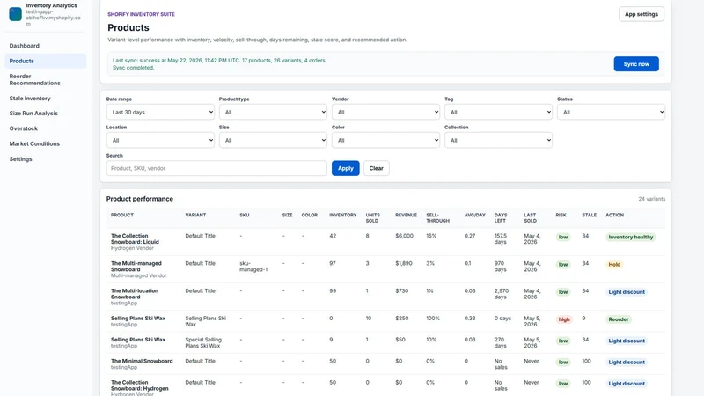Expand the Location dropdown
The image size is (704, 396).
[160, 140]
